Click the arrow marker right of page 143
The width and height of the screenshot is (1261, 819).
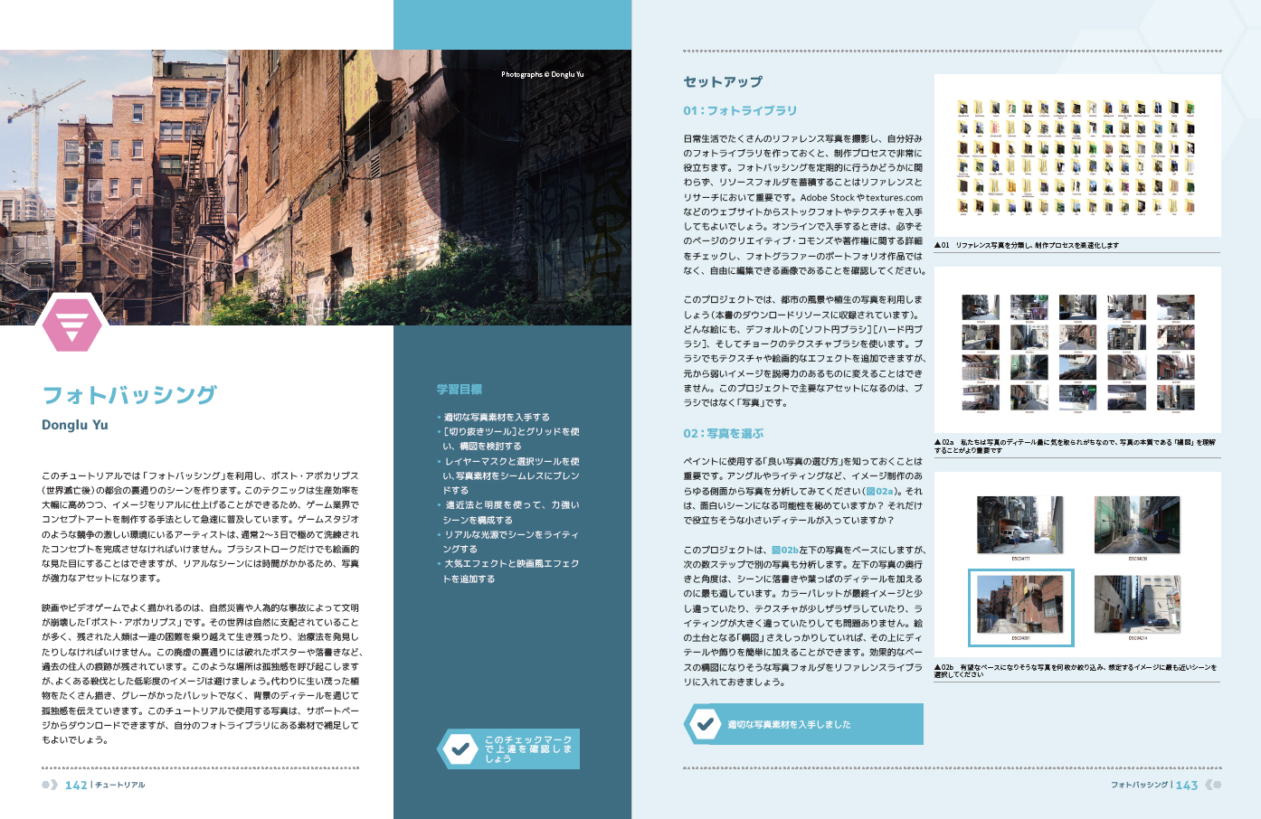tap(1212, 785)
